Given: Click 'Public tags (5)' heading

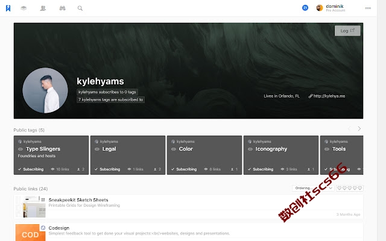Looking at the screenshot, I should coord(29,130).
